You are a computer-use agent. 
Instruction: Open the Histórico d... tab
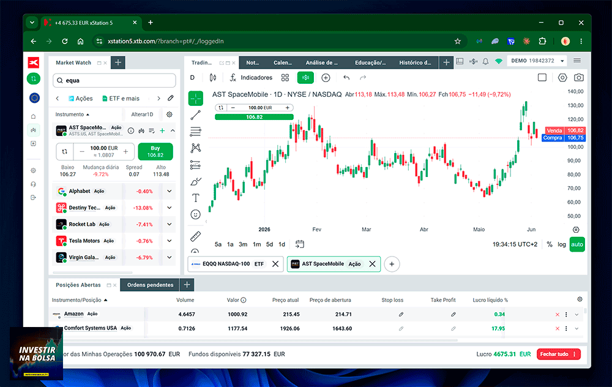point(416,62)
